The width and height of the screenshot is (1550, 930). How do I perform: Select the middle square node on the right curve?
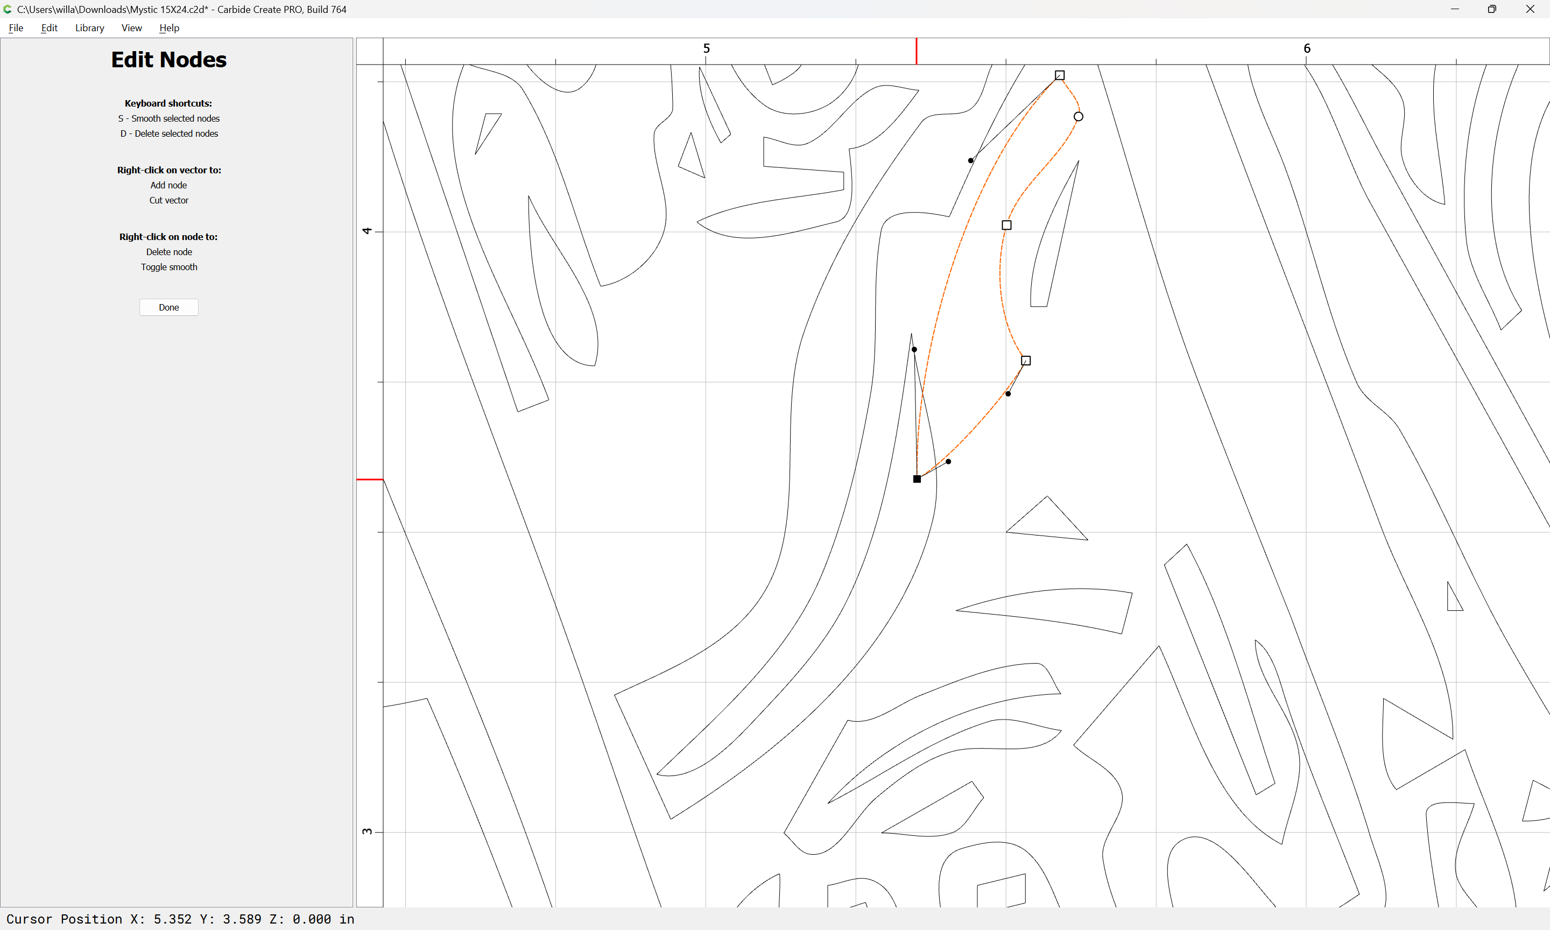pos(1006,225)
